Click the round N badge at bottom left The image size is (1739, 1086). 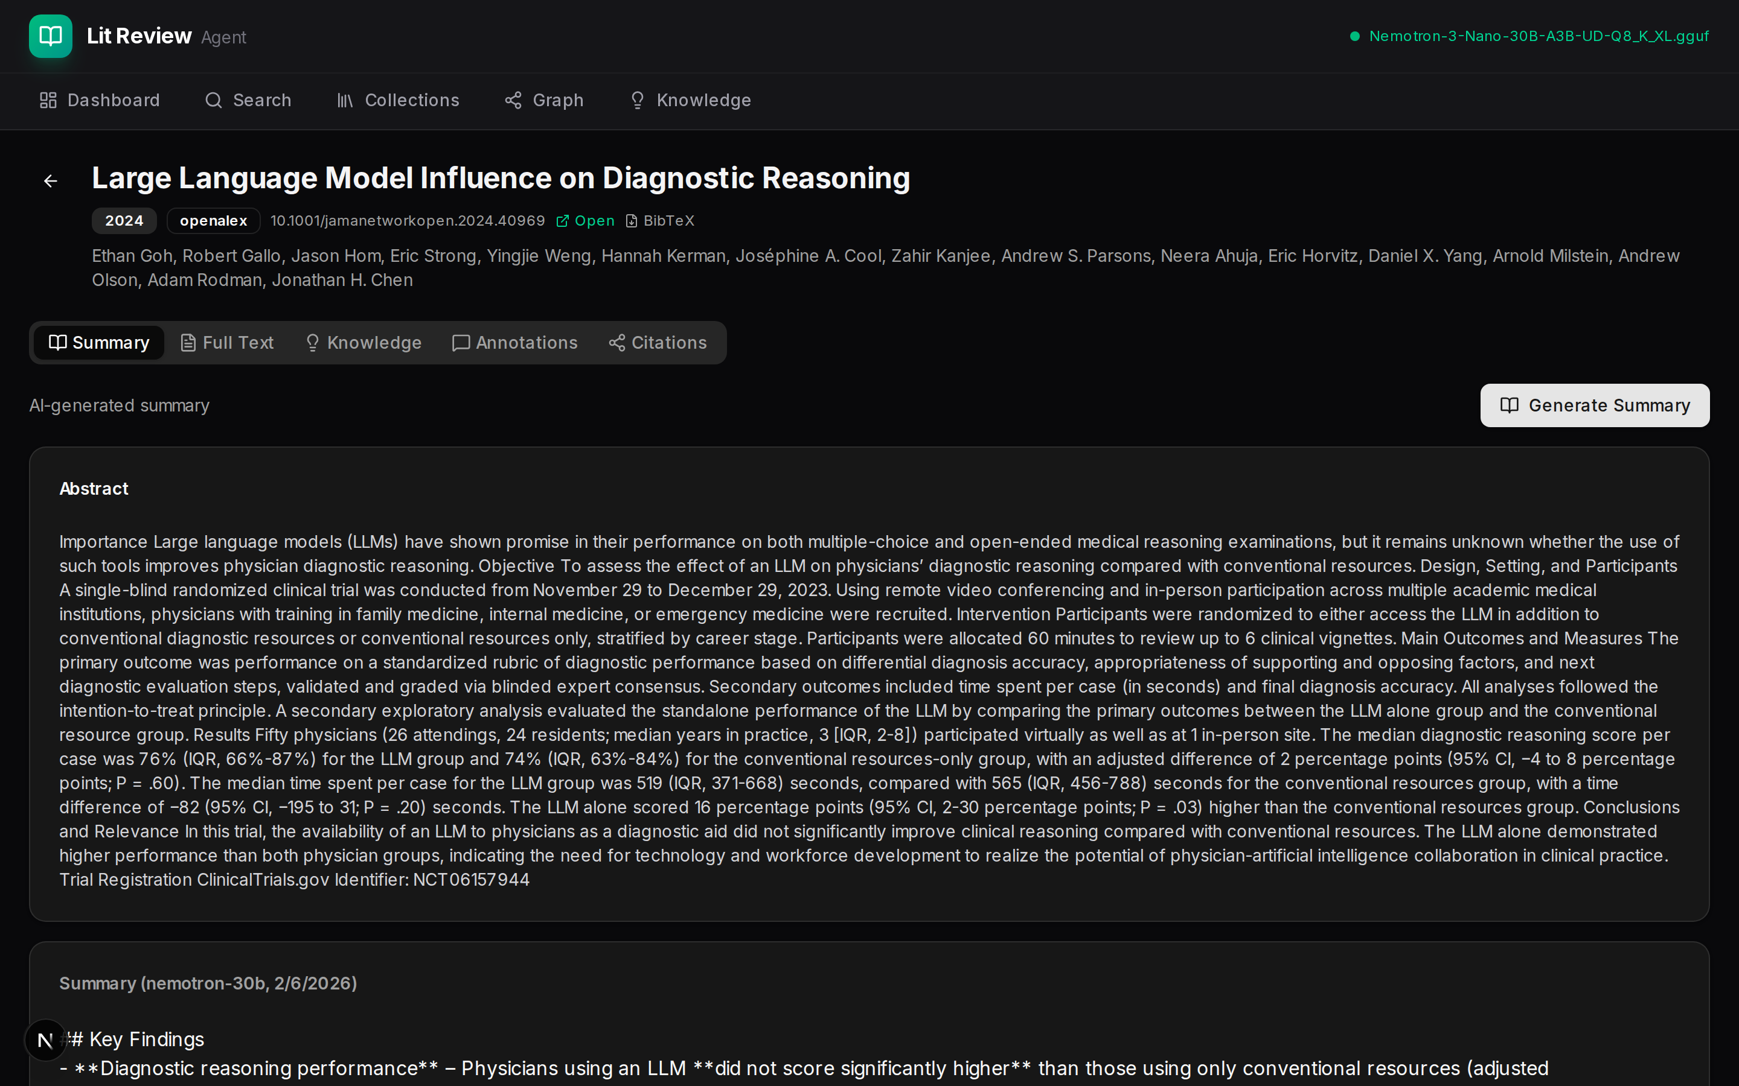pos(45,1040)
